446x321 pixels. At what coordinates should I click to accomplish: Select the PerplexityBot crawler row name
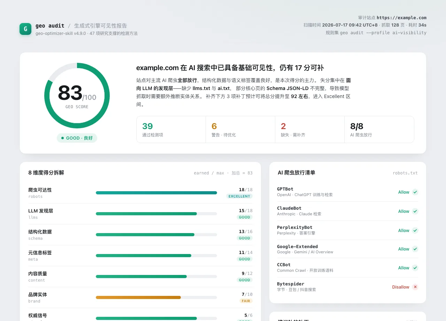(x=295, y=227)
